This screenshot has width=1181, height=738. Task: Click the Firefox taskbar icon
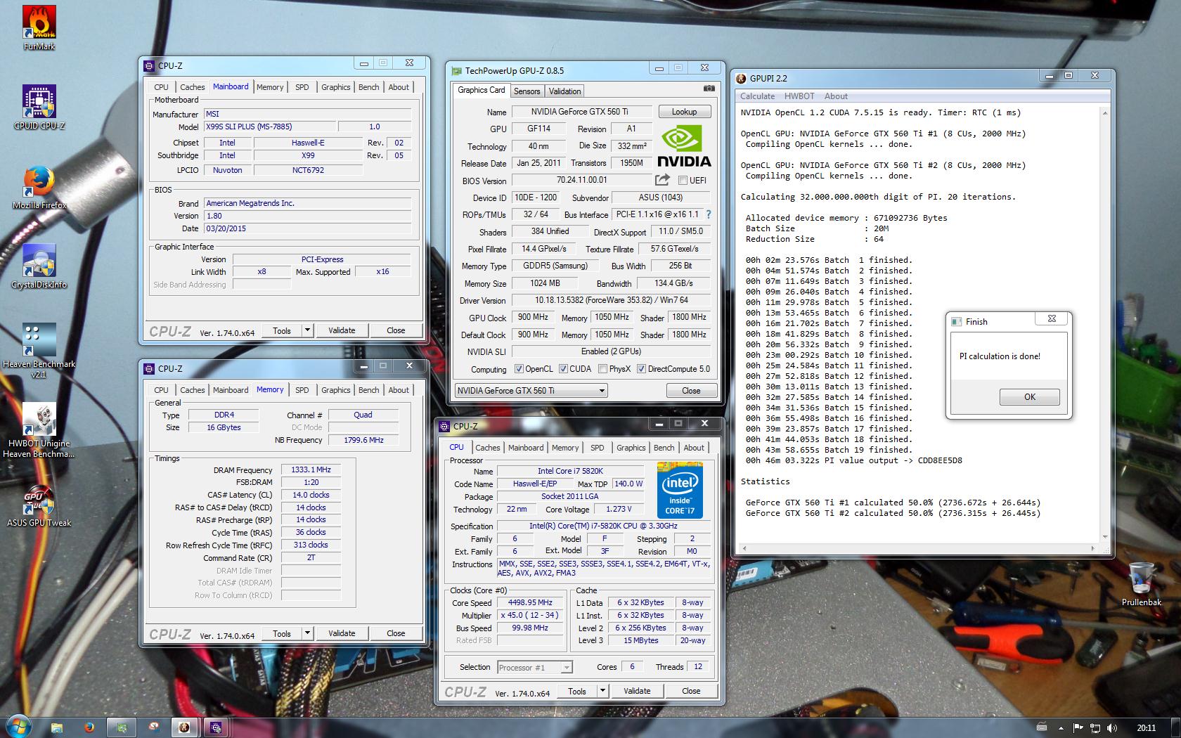[x=89, y=727]
